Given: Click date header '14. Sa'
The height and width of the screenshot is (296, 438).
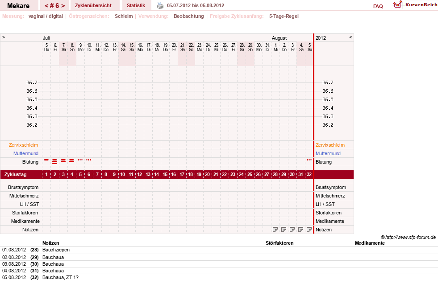Looking at the screenshot, I should coord(123,47).
